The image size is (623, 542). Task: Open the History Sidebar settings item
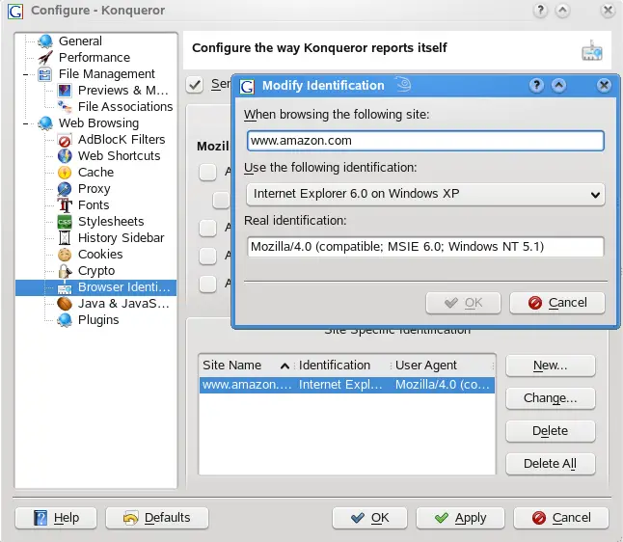point(121,238)
